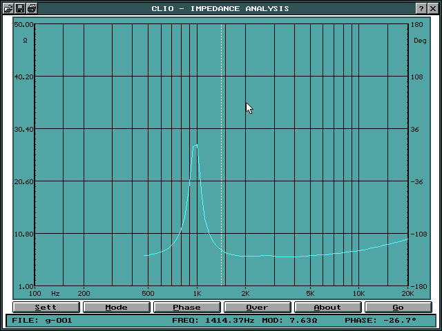Viewport: 442px width, 331px height.
Task: Click the Deg unit label
Action: click(x=420, y=41)
